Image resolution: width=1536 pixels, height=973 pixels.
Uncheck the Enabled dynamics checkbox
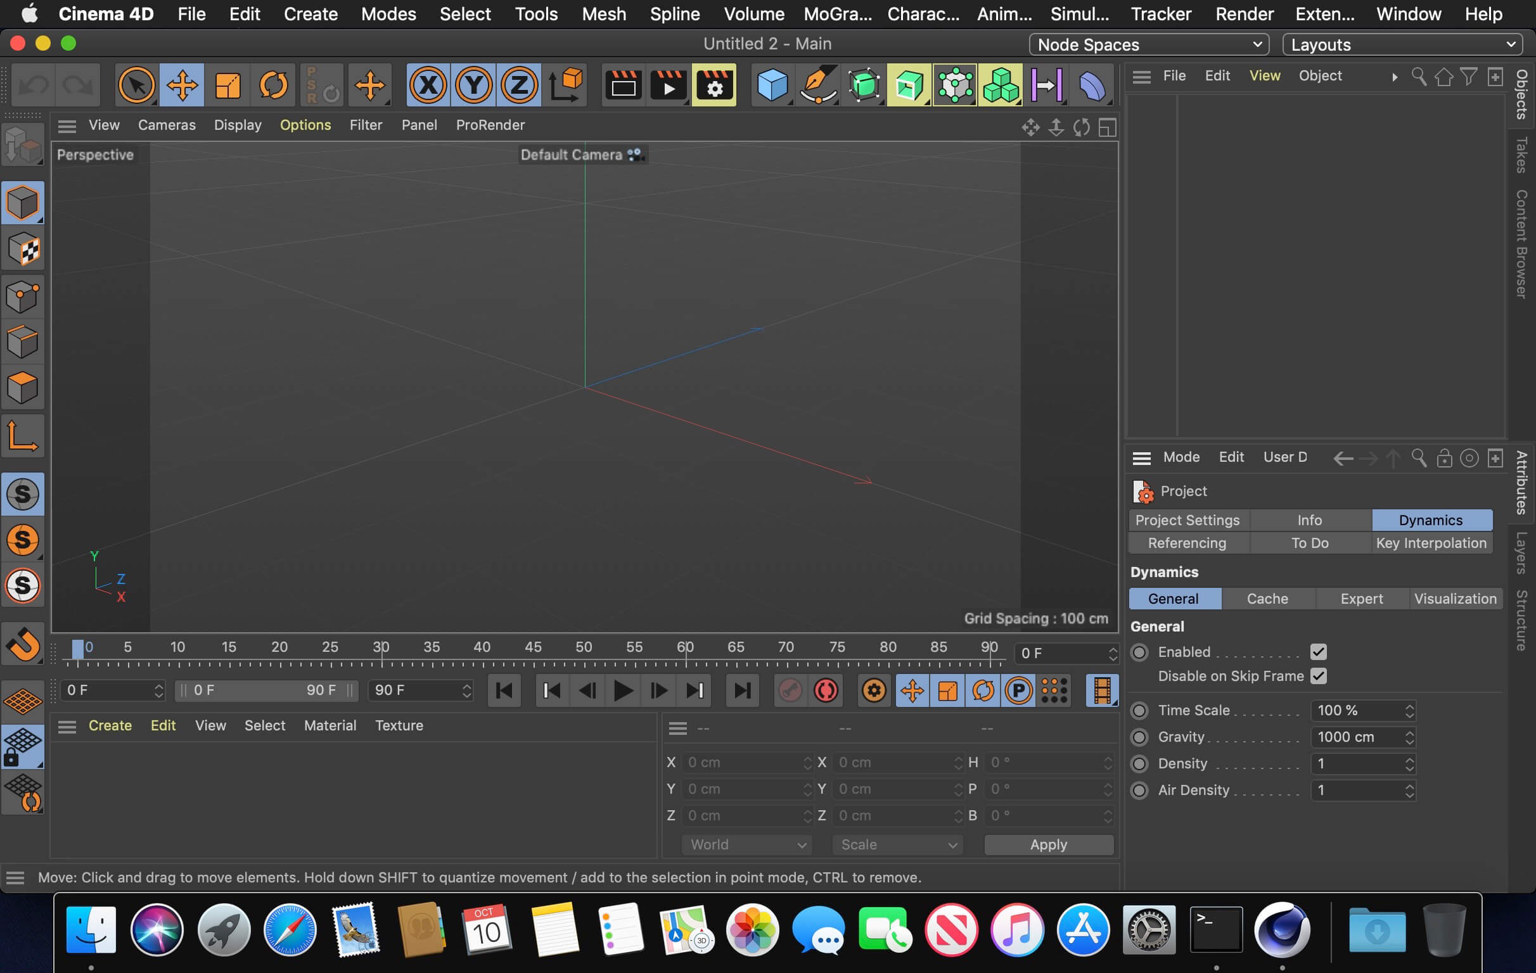[1318, 652]
